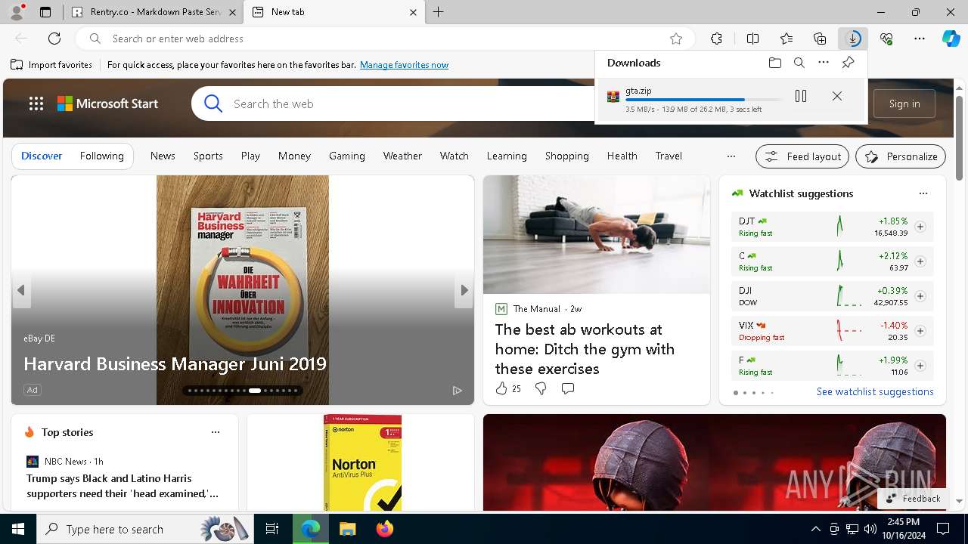968x544 pixels.
Task: Open the Gaming category
Action: point(347,156)
